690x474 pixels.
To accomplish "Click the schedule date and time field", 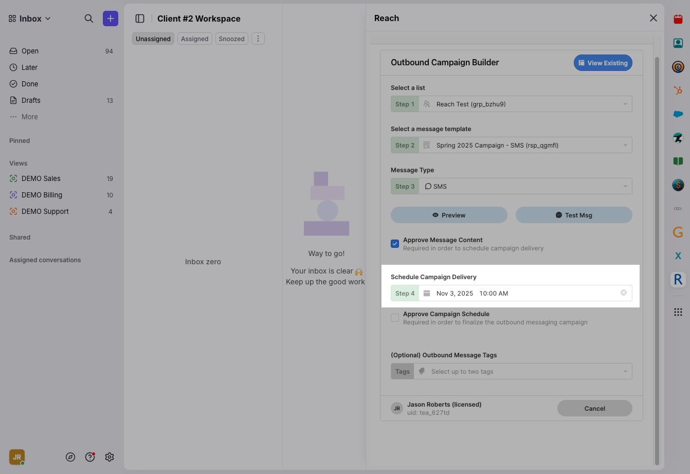I will 519,293.
